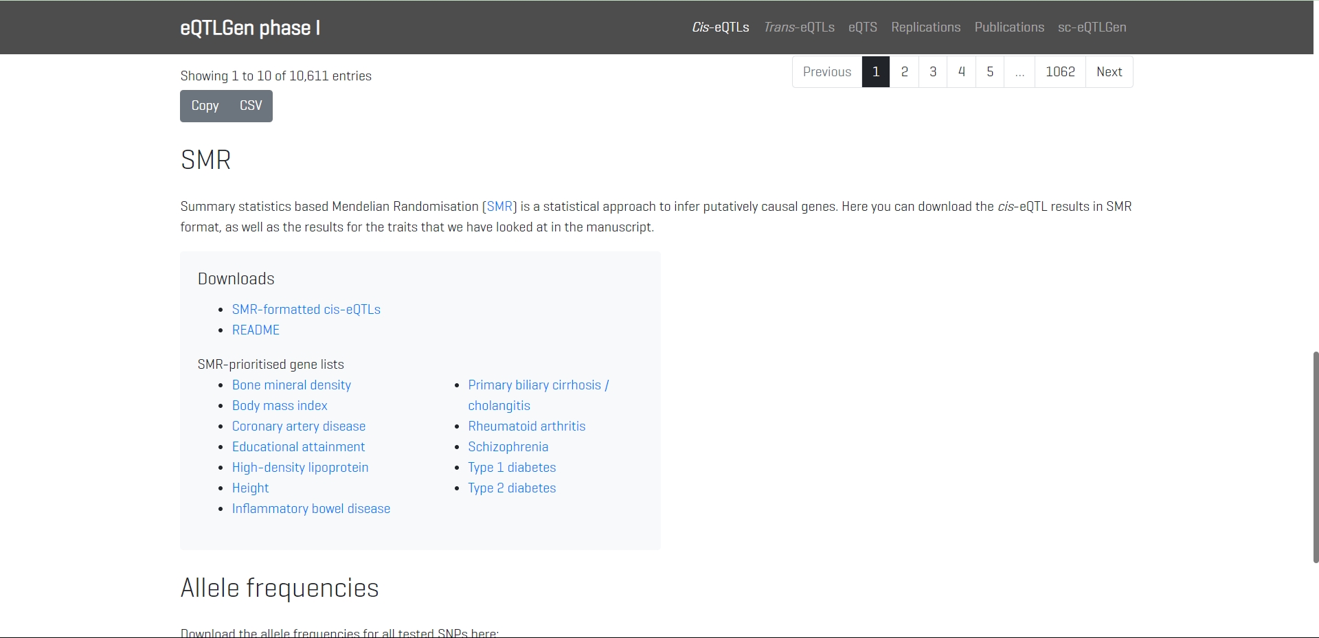Open the Publications page in the navbar

click(x=1008, y=27)
